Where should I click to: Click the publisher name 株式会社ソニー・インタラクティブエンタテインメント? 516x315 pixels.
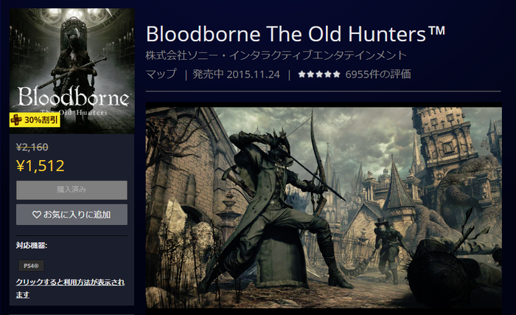coord(276,55)
